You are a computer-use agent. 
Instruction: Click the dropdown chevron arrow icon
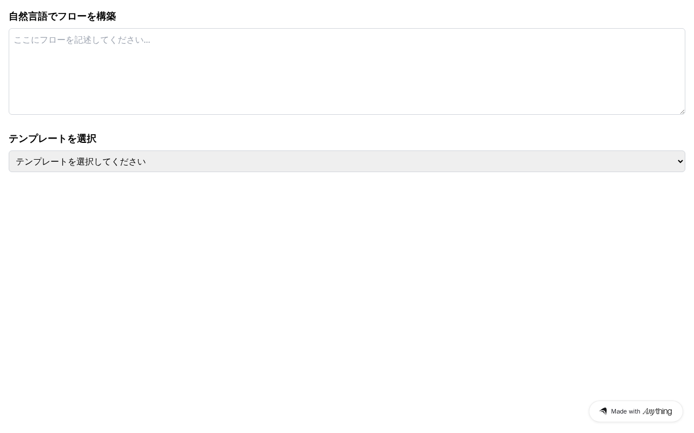[680, 161]
